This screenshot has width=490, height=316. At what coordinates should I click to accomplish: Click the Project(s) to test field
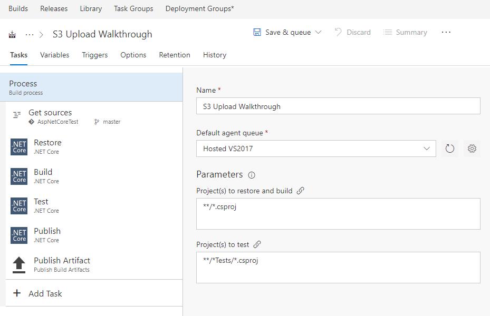tap(338, 268)
